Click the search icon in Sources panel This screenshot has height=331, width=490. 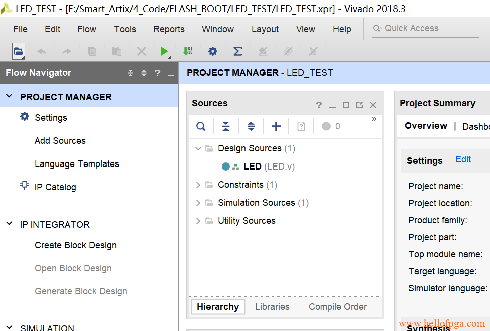click(x=201, y=126)
